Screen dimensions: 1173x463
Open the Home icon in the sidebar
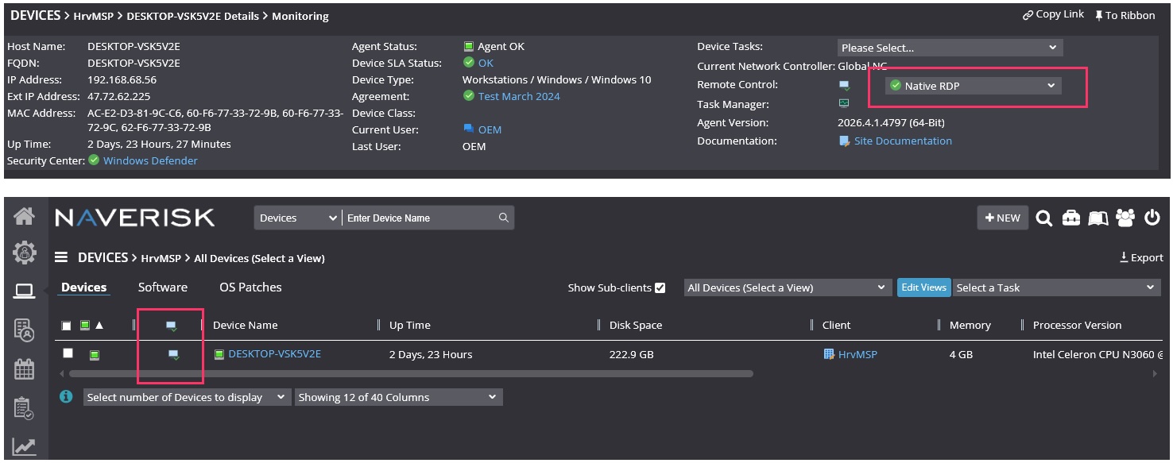[24, 216]
